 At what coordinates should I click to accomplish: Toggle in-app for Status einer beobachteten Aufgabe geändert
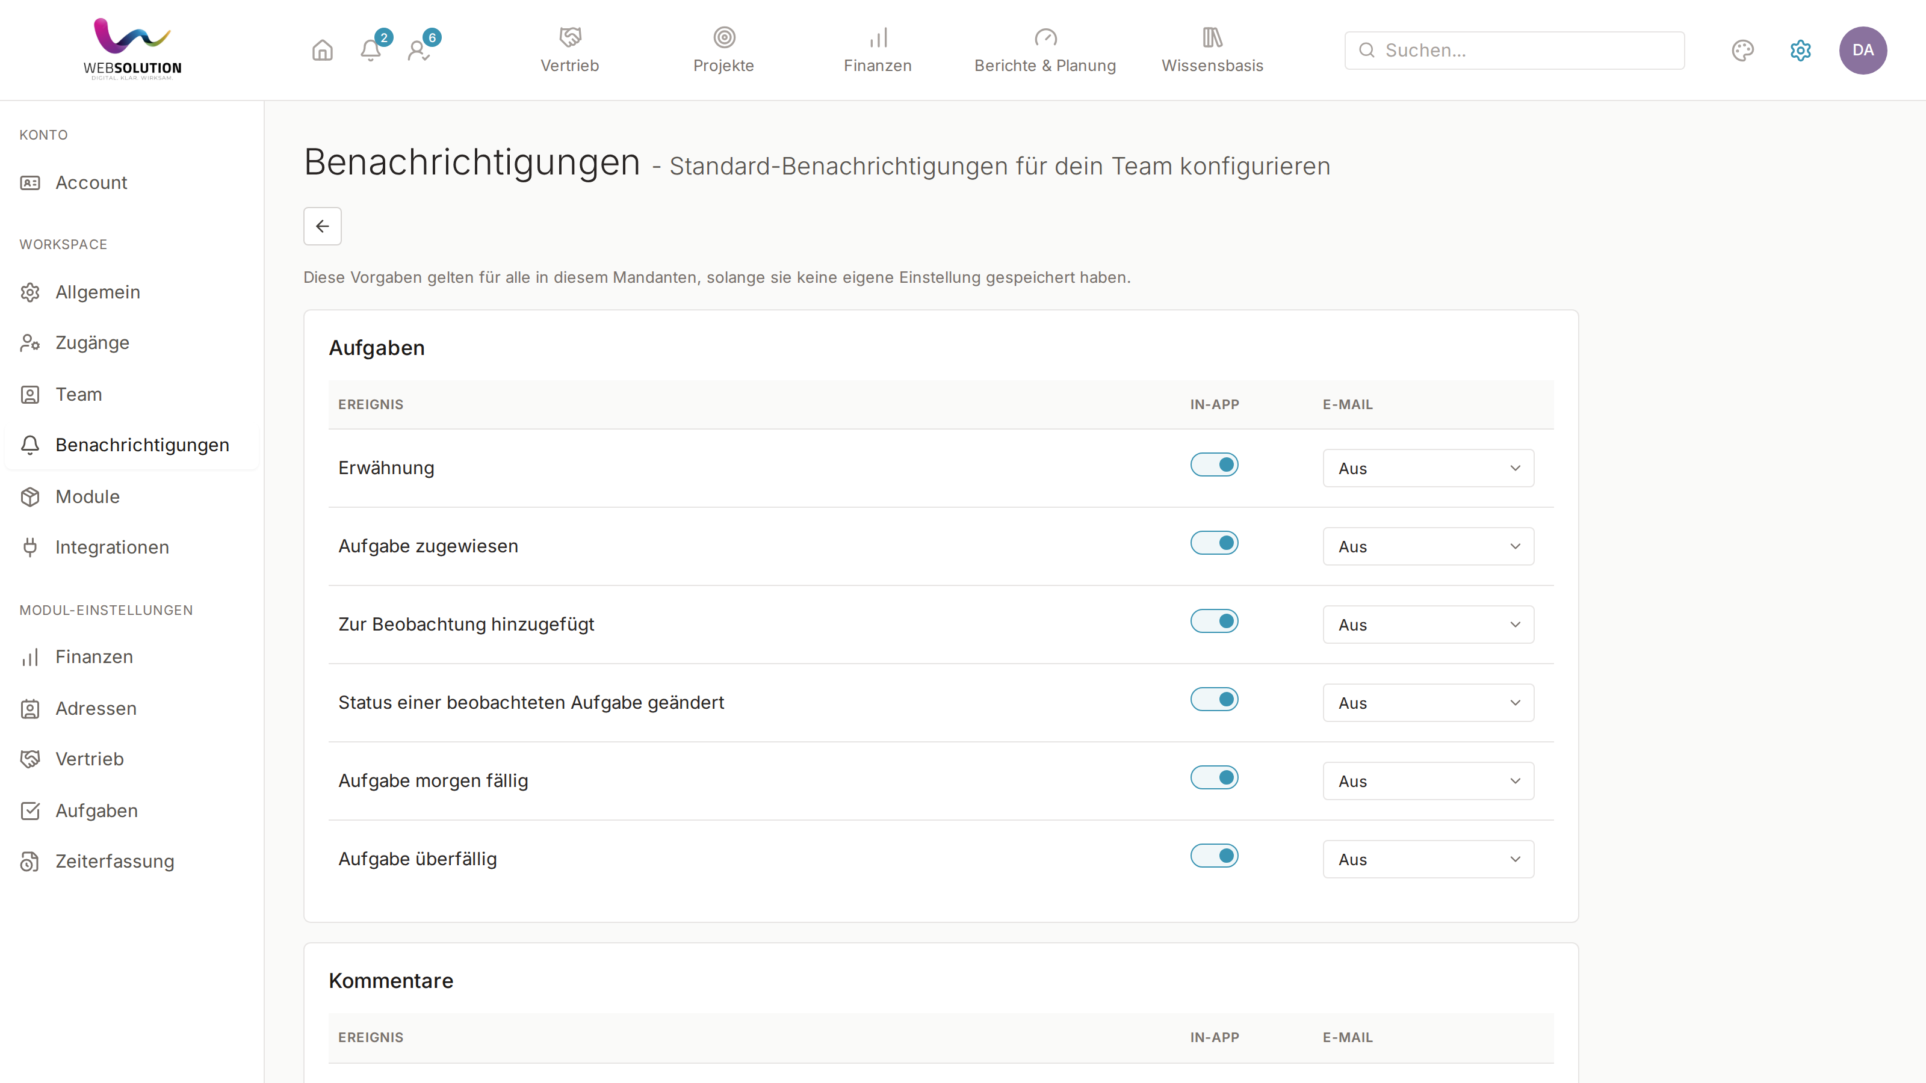[1214, 700]
